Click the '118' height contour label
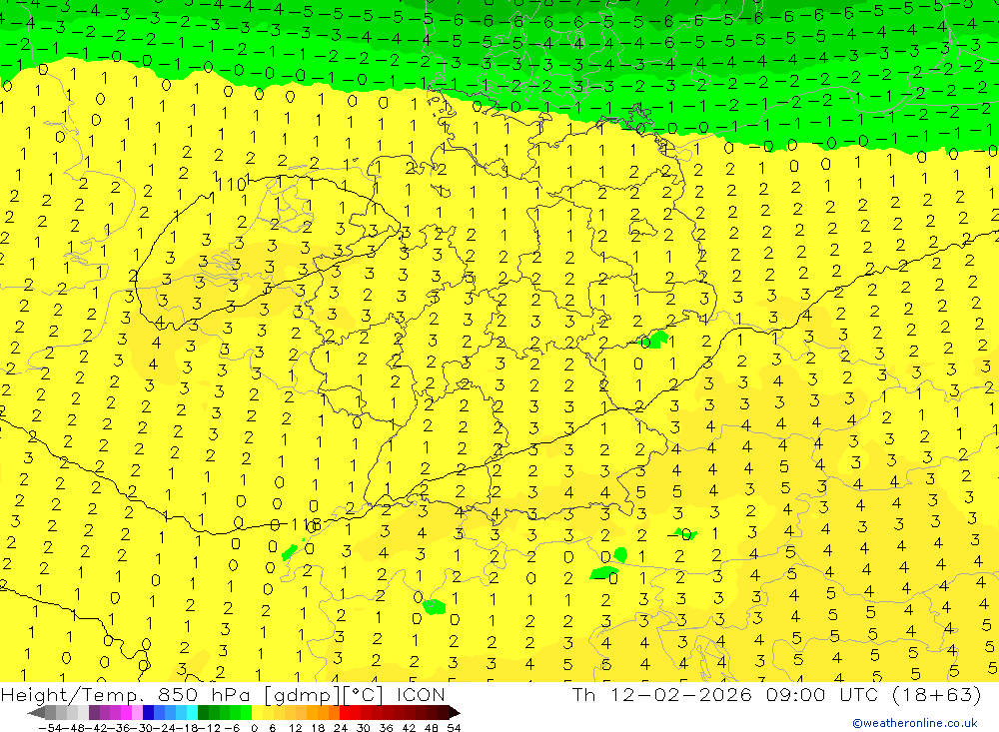999x732 pixels. click(306, 525)
